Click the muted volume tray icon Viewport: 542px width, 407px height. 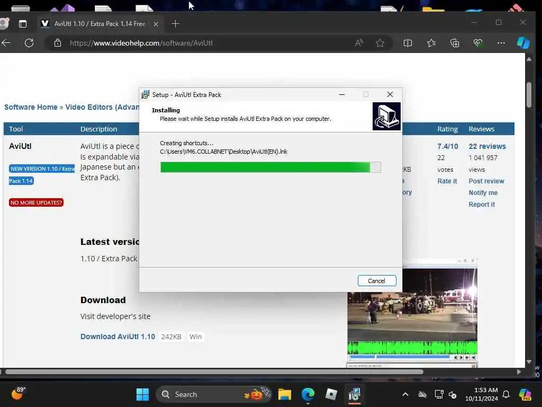click(x=453, y=394)
